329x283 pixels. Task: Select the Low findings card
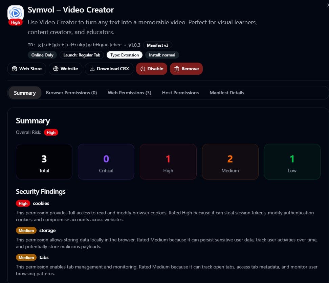[292, 162]
